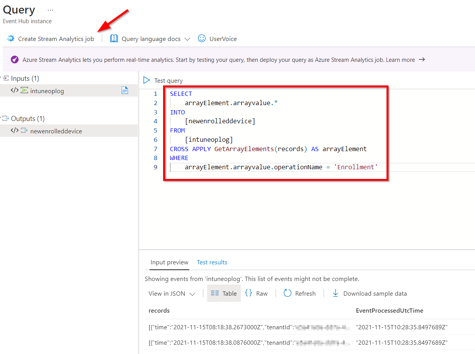Run the Test query
475x354 pixels.
[x=162, y=80]
